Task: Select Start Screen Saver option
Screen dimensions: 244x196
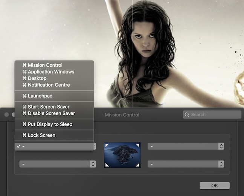Action: click(x=54, y=107)
